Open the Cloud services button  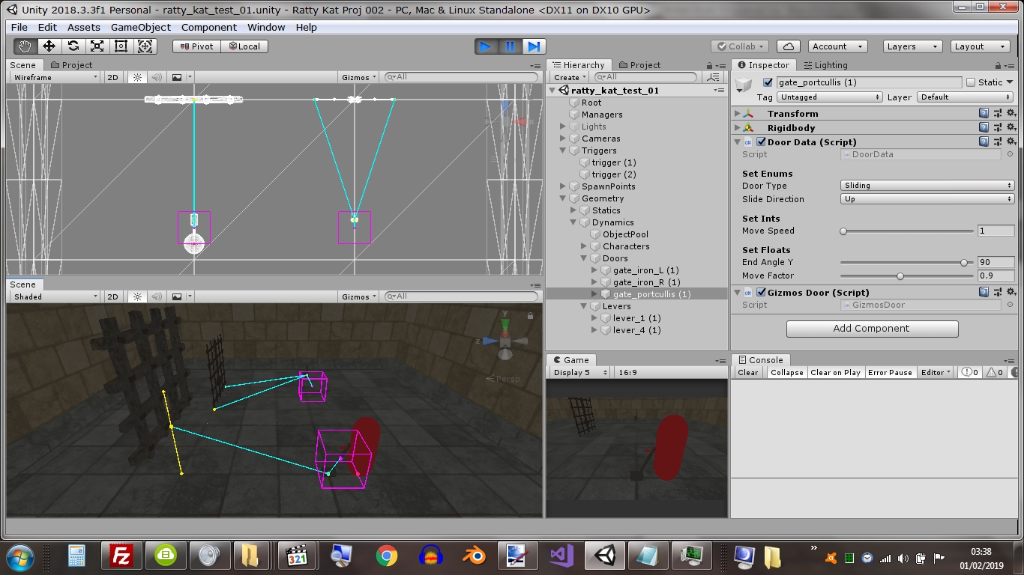click(x=789, y=46)
